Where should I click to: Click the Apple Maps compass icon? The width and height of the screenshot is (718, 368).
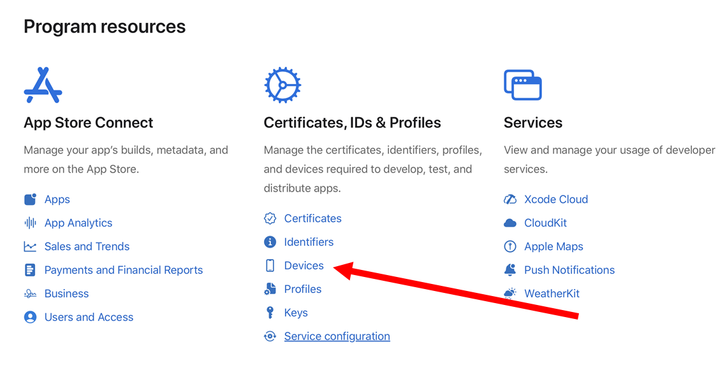point(510,247)
